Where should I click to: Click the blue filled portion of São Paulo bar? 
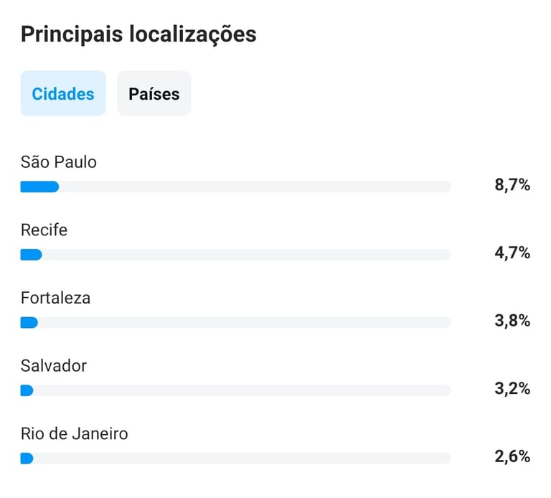coord(39,187)
